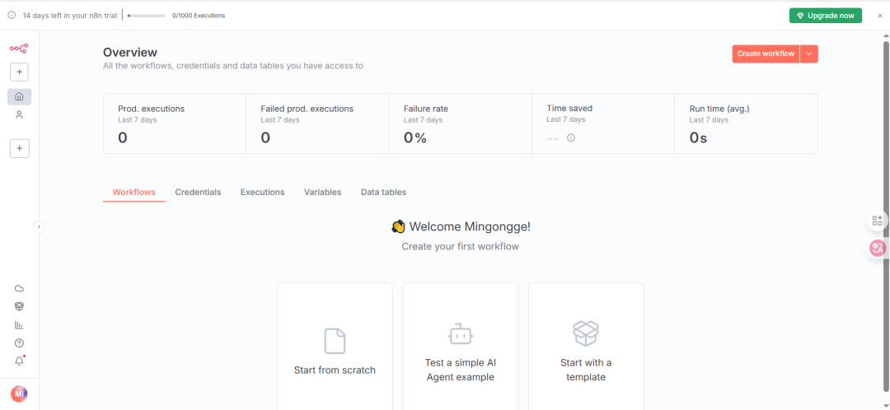The image size is (890, 410).
Task: Switch to the Credentials tab
Action: pos(198,192)
